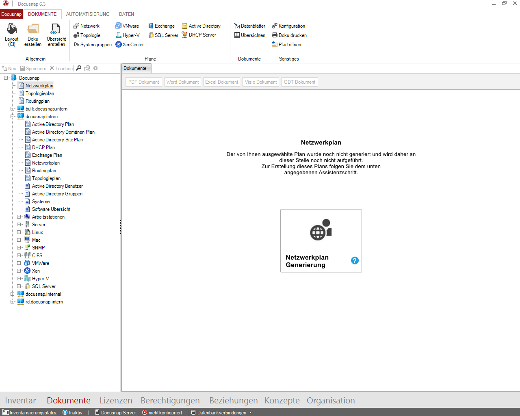Viewport: 520px width, 416px height.
Task: Open Datenbankverbindungen dropdown arrow
Action: coord(251,413)
